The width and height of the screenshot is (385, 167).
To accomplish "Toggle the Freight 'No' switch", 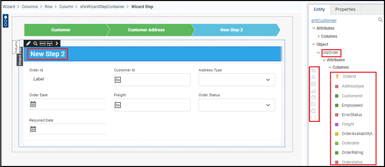I will tap(118, 105).
